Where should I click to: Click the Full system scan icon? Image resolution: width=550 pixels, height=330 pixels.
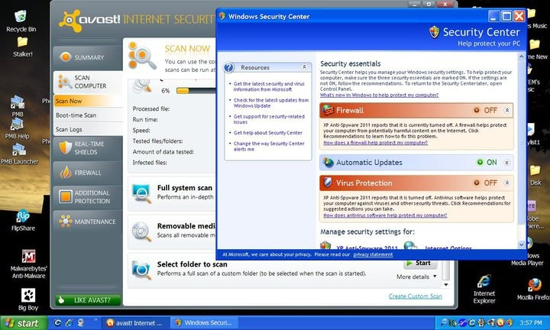tap(141, 192)
